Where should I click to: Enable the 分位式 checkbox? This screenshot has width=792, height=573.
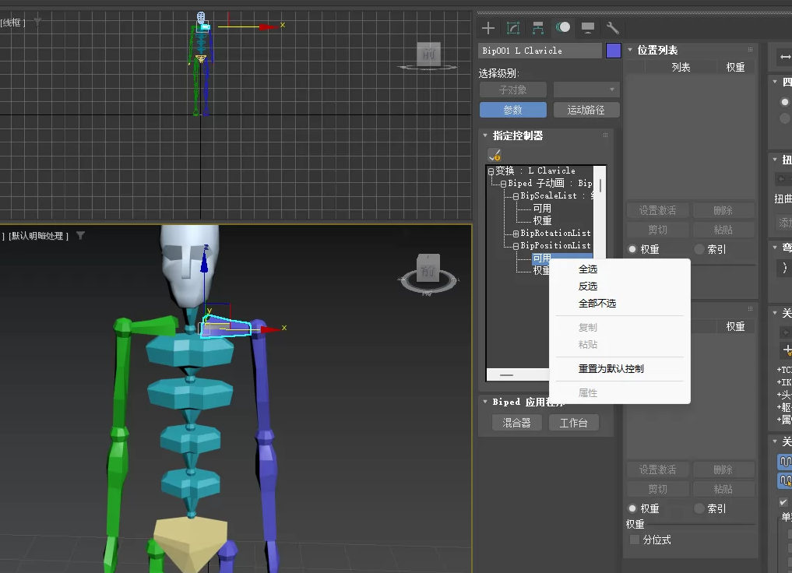(x=635, y=540)
